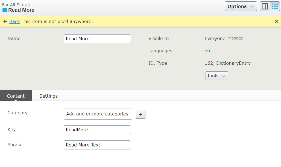This screenshot has width=281, height=167.
Task: Open the Options dropdown menu
Action: [241, 6]
